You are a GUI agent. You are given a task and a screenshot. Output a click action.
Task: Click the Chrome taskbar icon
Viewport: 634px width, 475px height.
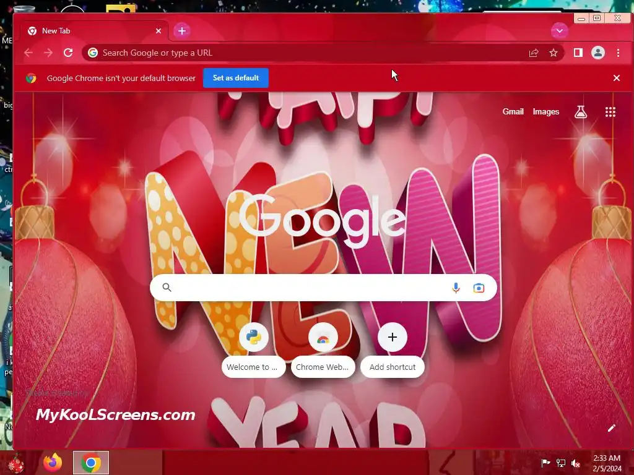91,463
